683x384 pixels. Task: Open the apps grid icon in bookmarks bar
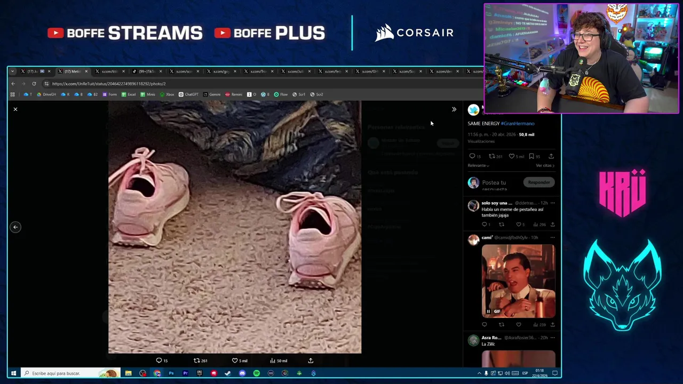click(13, 94)
